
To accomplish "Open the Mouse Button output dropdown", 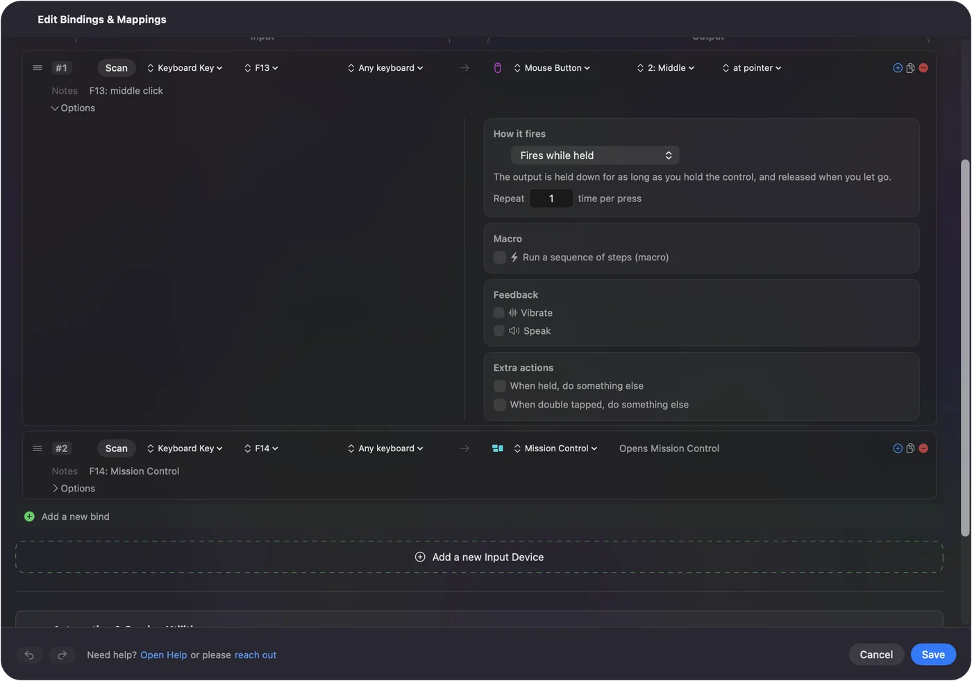I will [x=552, y=68].
